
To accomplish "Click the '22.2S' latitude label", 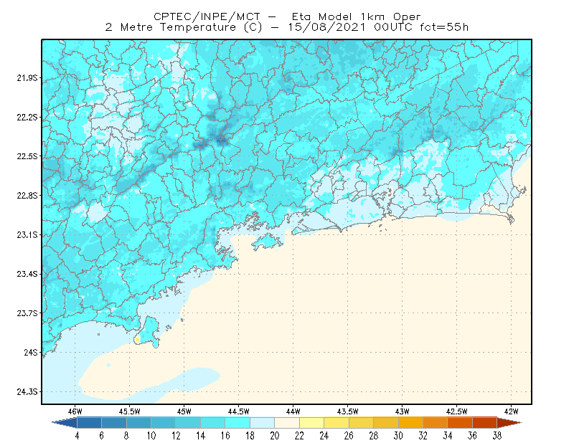I will coord(27,117).
